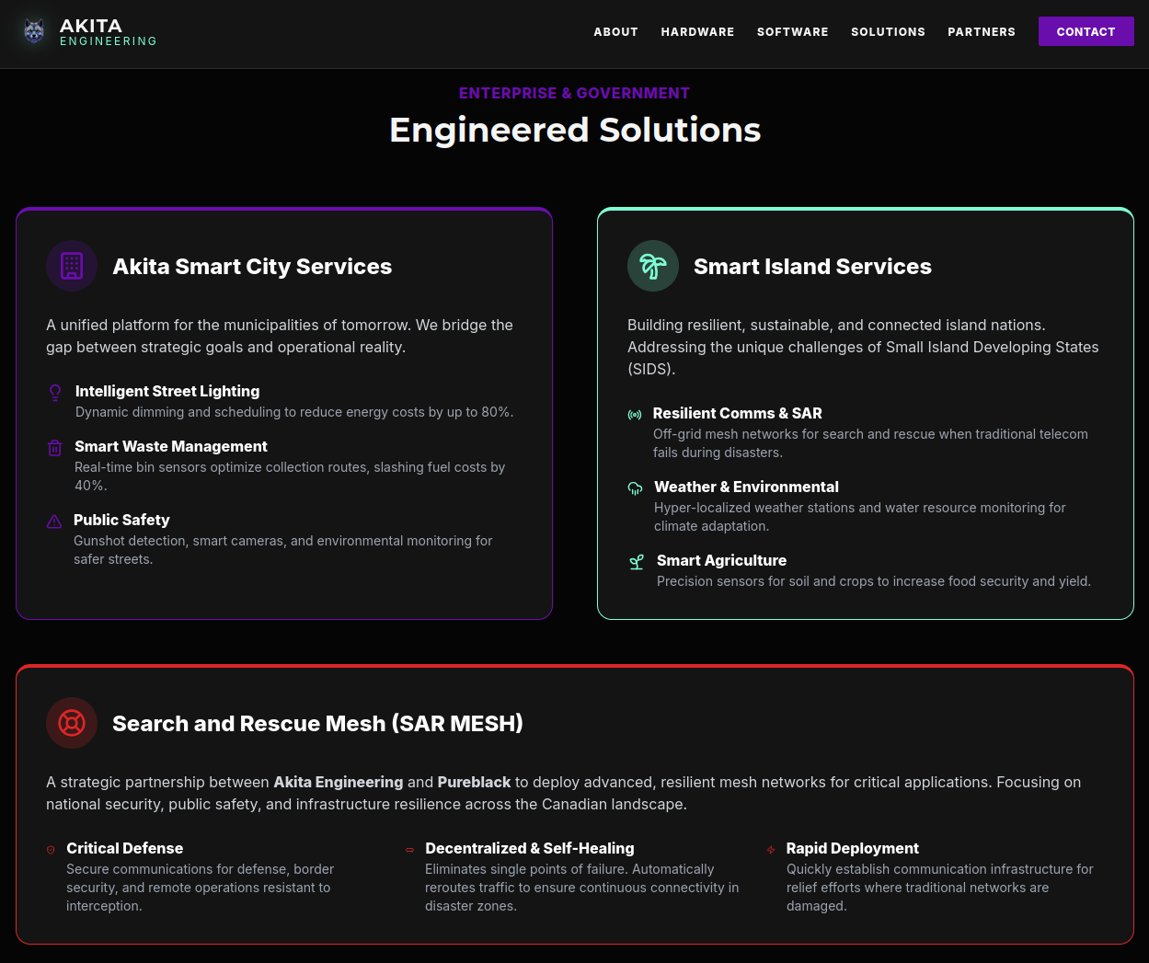
Task: Click the Akita Engineering brand name text
Action: 108,32
